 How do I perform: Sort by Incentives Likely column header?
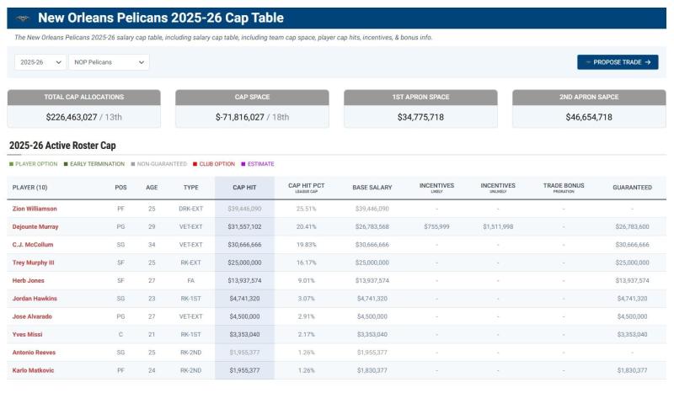[x=436, y=188]
